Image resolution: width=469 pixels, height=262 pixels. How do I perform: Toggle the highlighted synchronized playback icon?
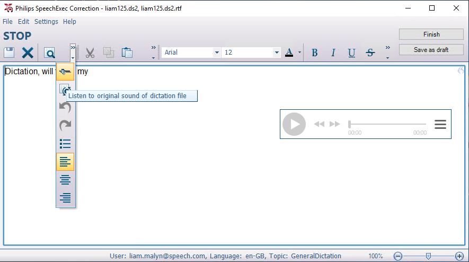(65, 72)
